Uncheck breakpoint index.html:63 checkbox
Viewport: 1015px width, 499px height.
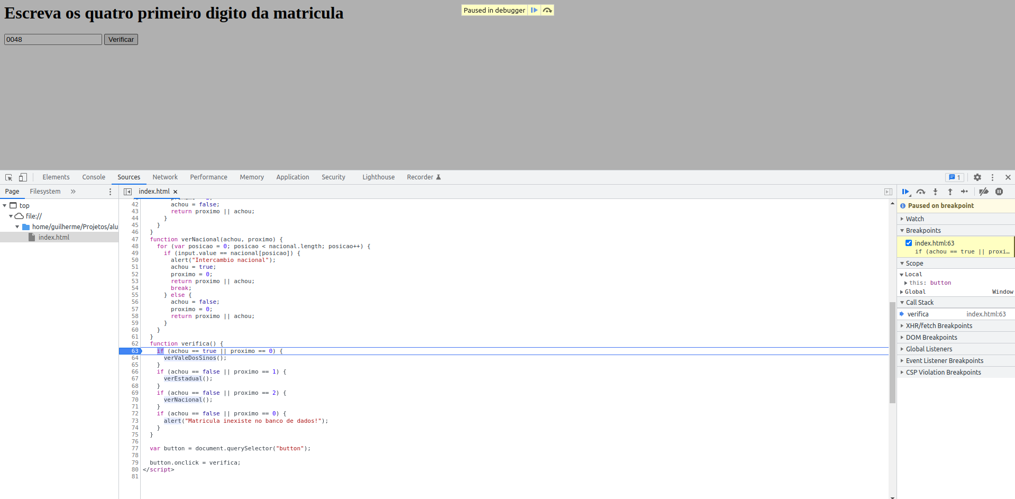[x=909, y=243]
